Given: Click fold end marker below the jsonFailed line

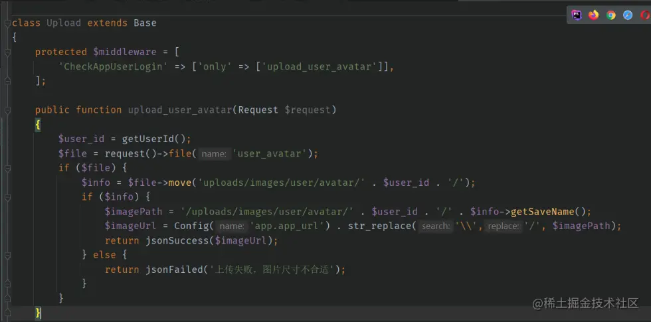Looking at the screenshot, I should pos(7,284).
